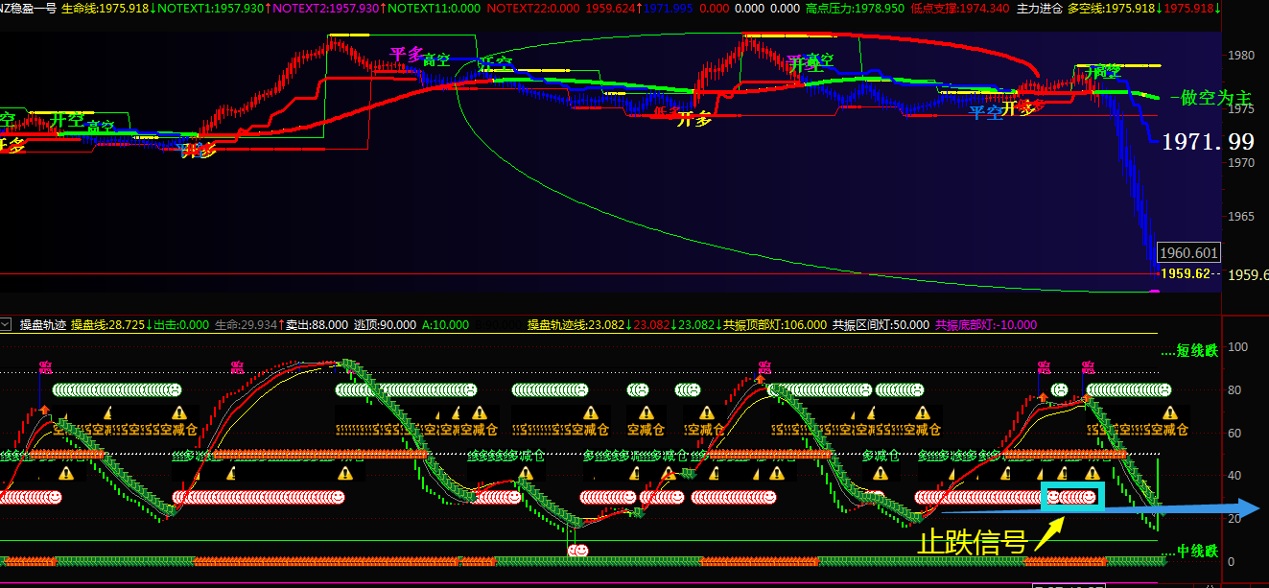Click the 共振顶部灯:106.000 value
This screenshot has height=588, width=1269.
click(775, 325)
